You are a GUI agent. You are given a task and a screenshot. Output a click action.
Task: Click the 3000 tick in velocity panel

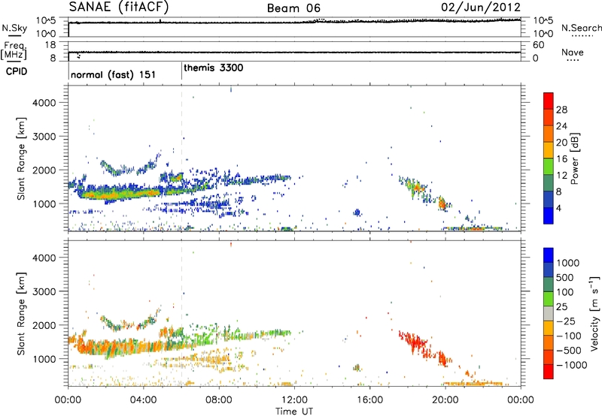coord(44,291)
